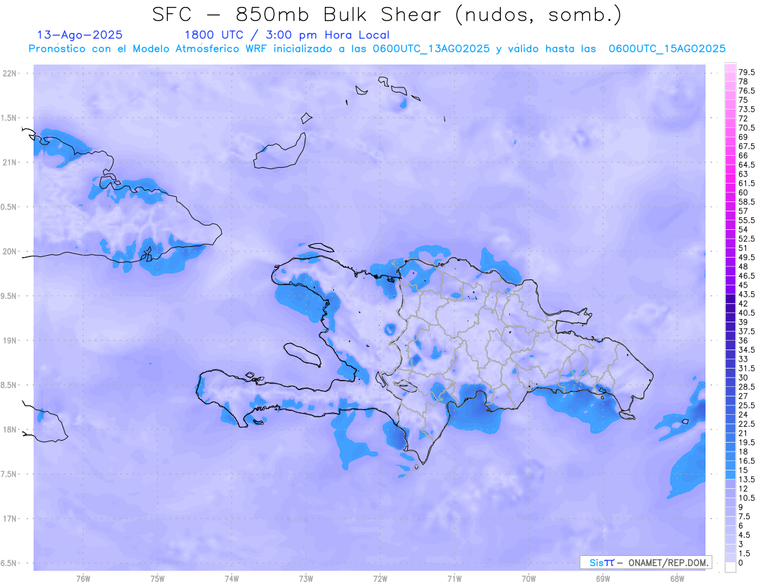Click the "73W" longitude label
Image resolution: width=760 pixels, height=587 pixels.
click(306, 578)
